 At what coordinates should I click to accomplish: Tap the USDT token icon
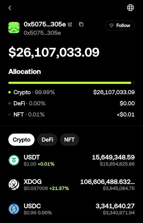point(14,160)
